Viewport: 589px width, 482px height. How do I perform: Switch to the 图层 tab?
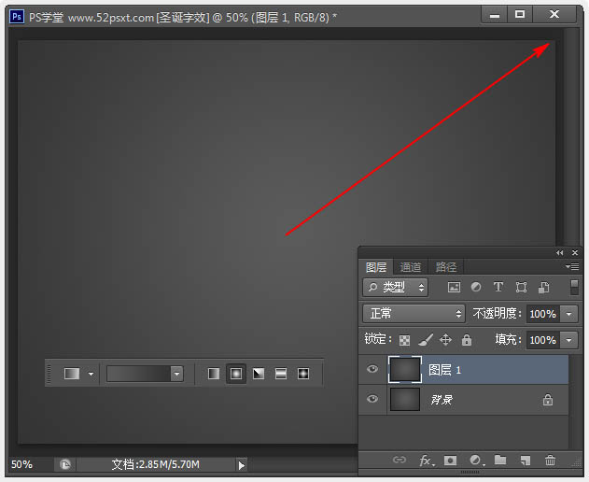[376, 267]
